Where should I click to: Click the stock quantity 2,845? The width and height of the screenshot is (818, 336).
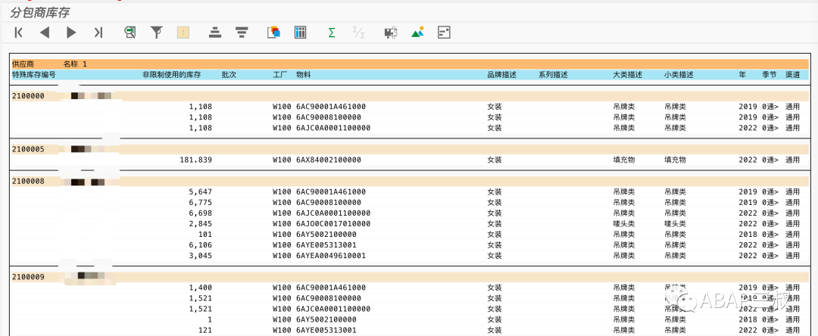pos(199,224)
